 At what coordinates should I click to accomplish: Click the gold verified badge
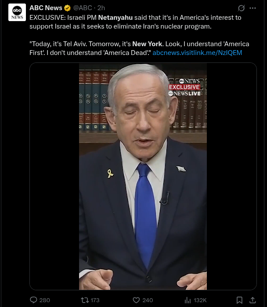click(67, 8)
